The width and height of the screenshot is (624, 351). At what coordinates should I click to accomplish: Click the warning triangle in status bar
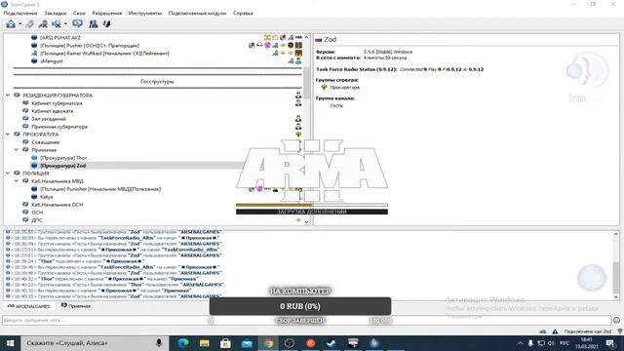coord(555,331)
